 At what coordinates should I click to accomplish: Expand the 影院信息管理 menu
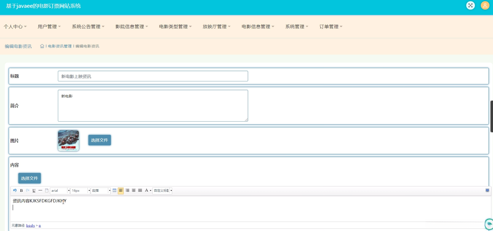(132, 27)
